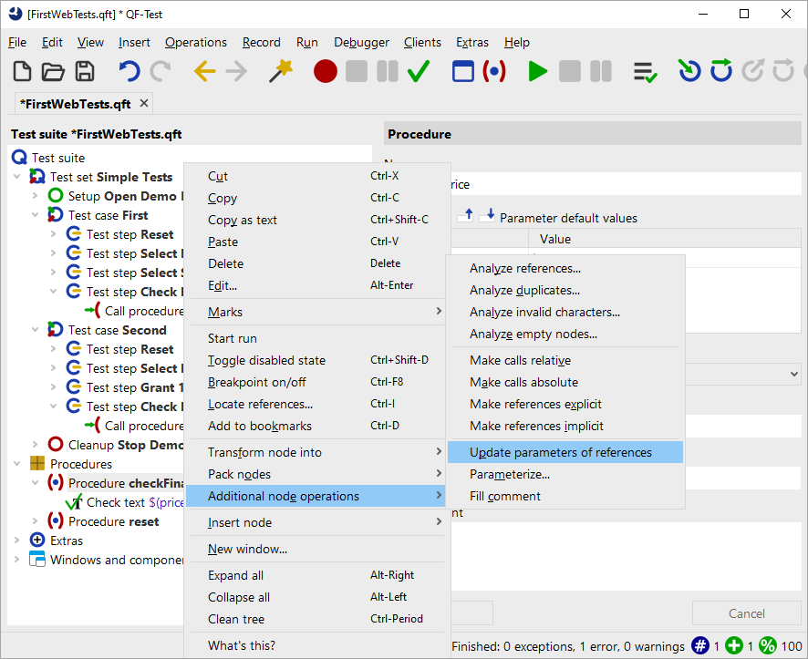The height and width of the screenshot is (659, 808).
Task: Undo the last edit
Action: click(129, 71)
